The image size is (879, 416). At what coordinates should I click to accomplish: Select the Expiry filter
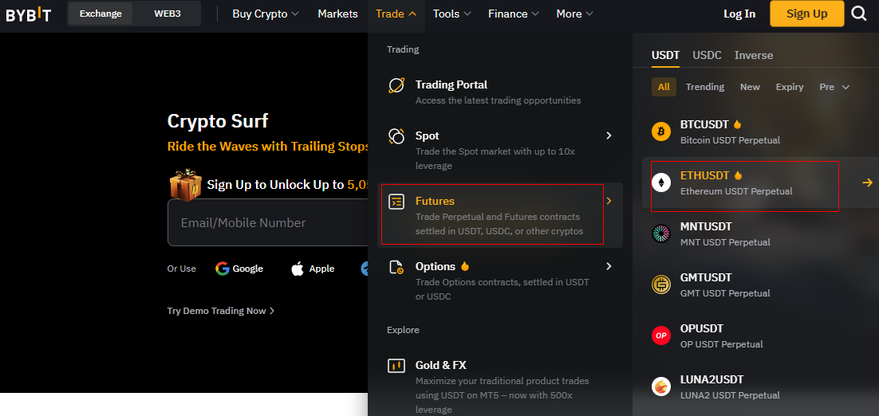click(x=790, y=87)
